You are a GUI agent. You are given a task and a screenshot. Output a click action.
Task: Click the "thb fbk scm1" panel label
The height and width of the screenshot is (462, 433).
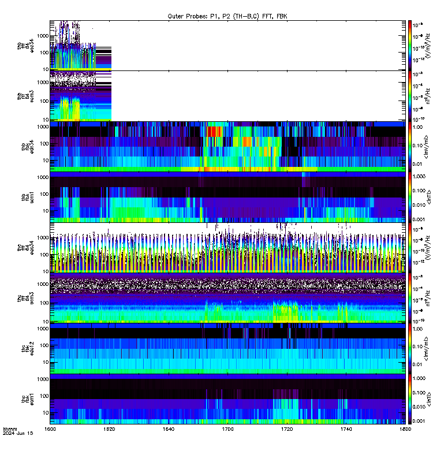pyautogui.click(x=28, y=198)
